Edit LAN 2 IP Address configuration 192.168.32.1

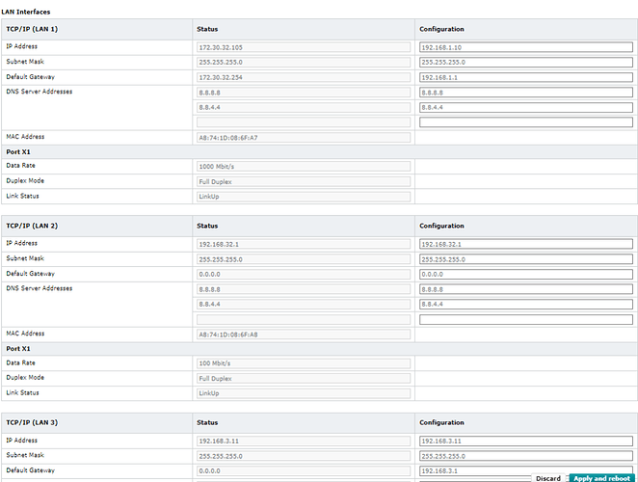coord(525,244)
